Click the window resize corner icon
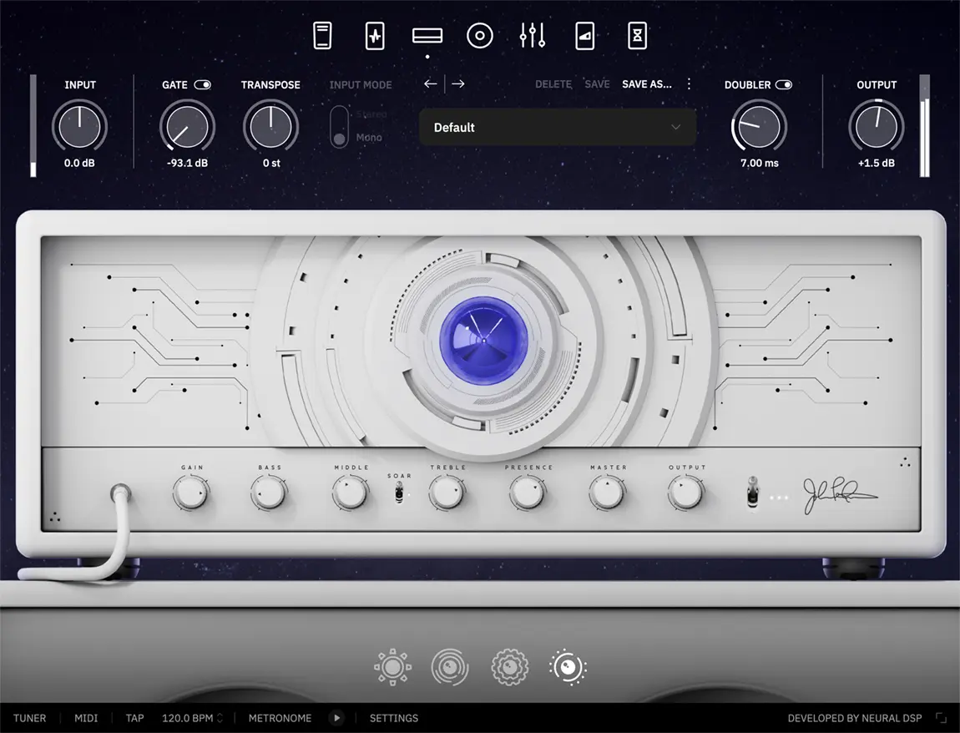The image size is (960, 733). coord(941,718)
